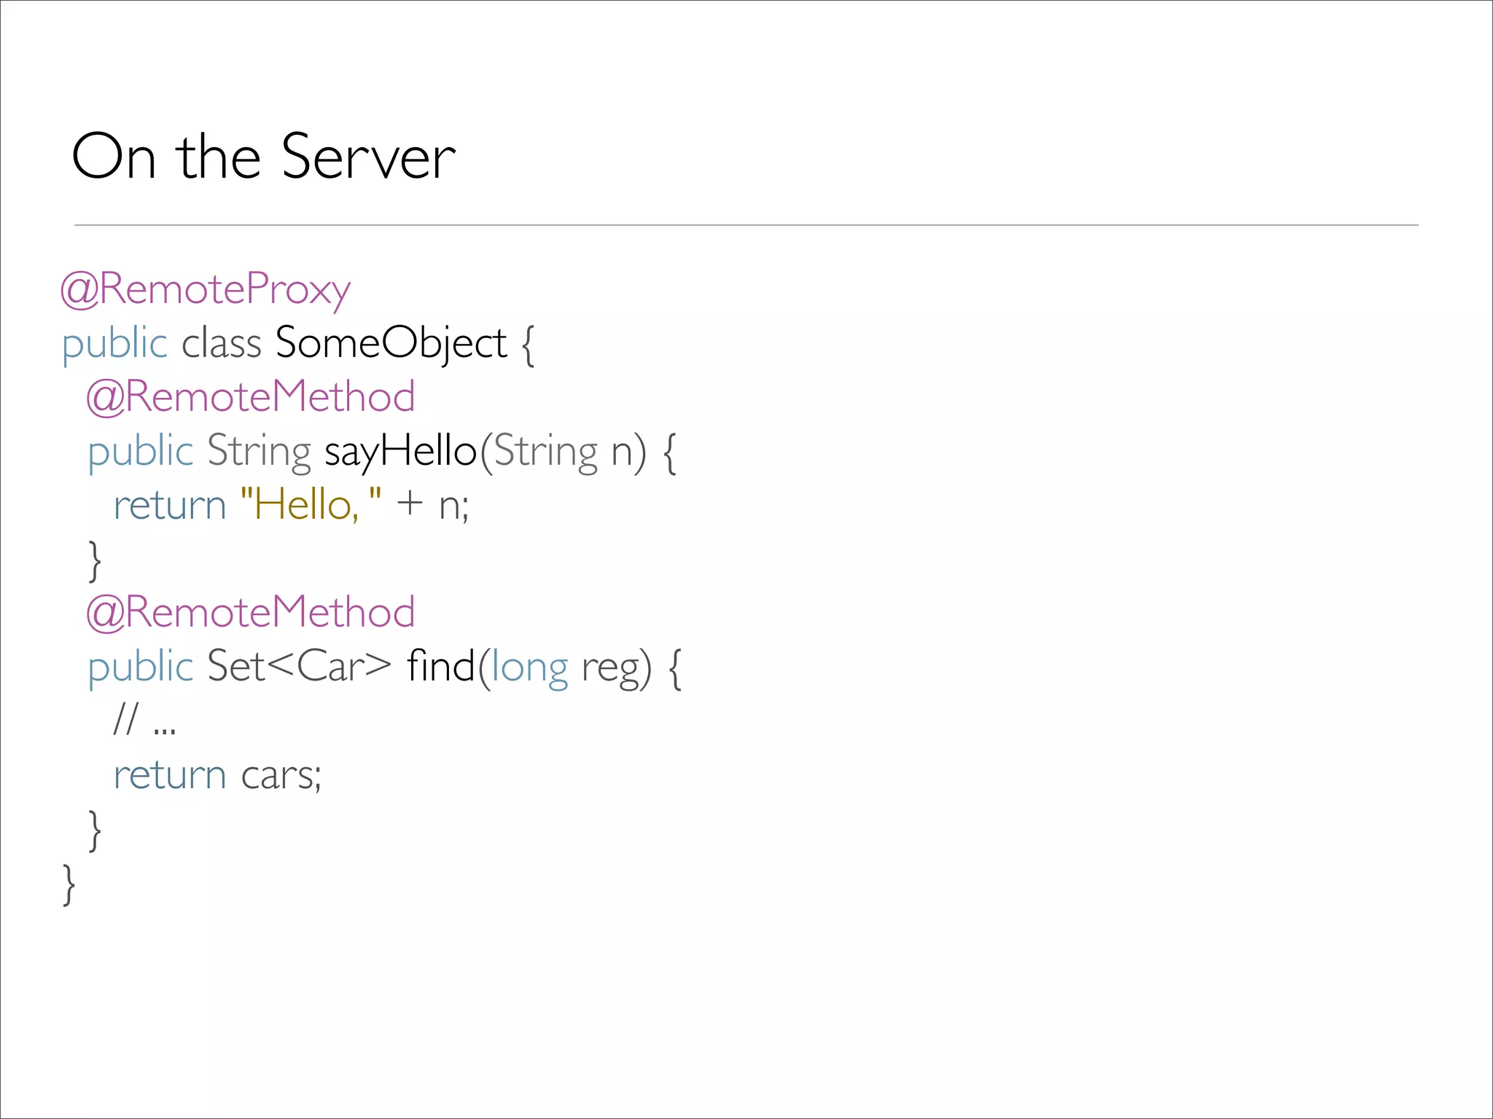The height and width of the screenshot is (1119, 1493).
Task: Click the @RemoteProxy annotation
Action: coord(206,289)
